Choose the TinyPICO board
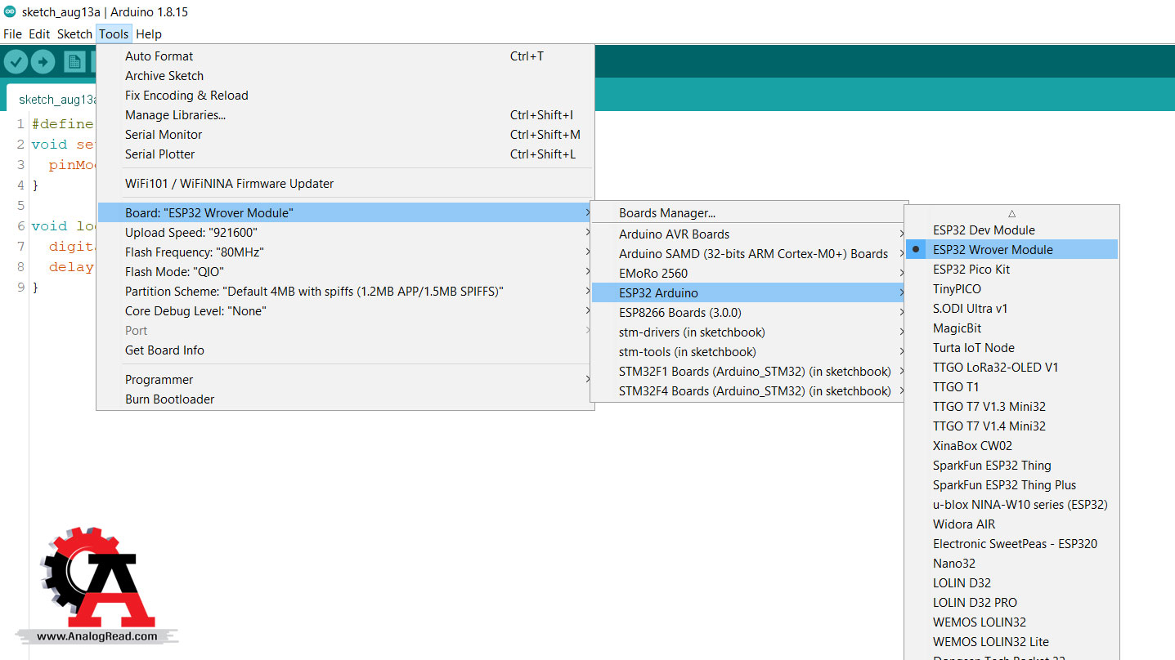Image resolution: width=1175 pixels, height=660 pixels. 1011,289
